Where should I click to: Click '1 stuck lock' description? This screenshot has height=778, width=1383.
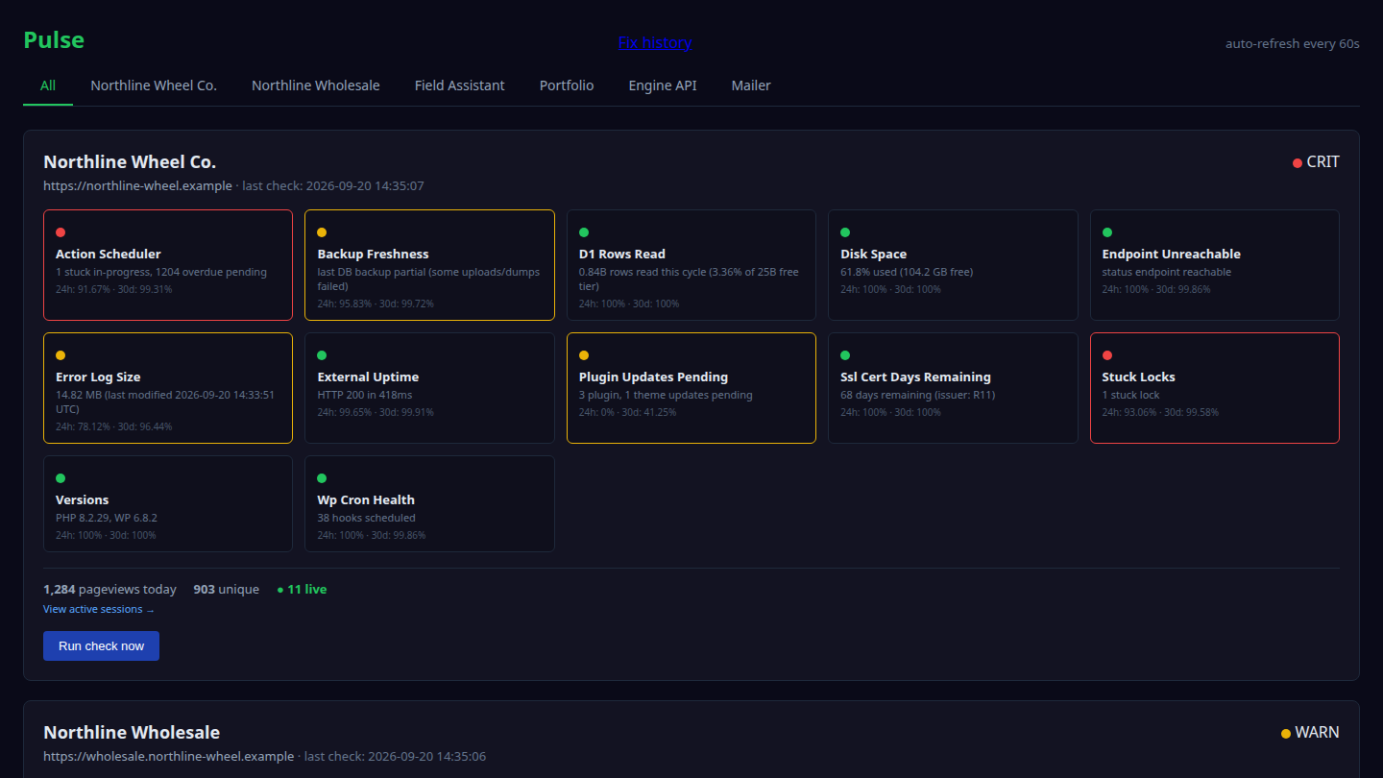1130,395
